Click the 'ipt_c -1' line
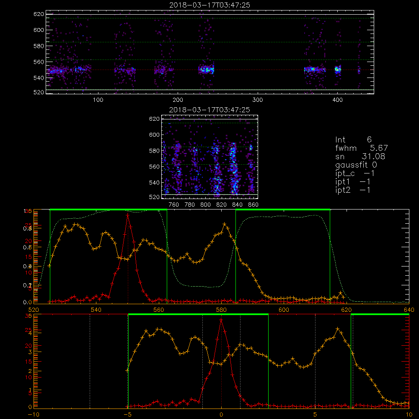The width and height of the screenshot is (419, 419). (x=354, y=173)
